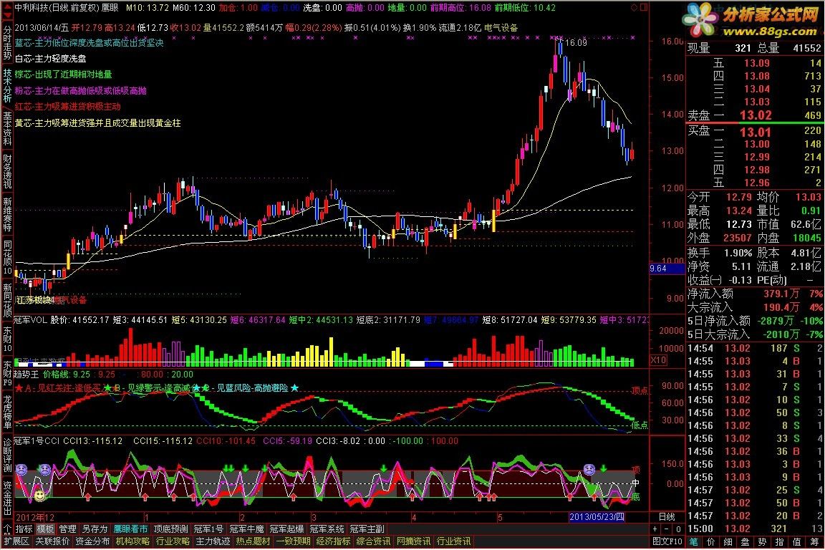
Task: Click the 趋势王 indicator title
Action: pos(26,375)
